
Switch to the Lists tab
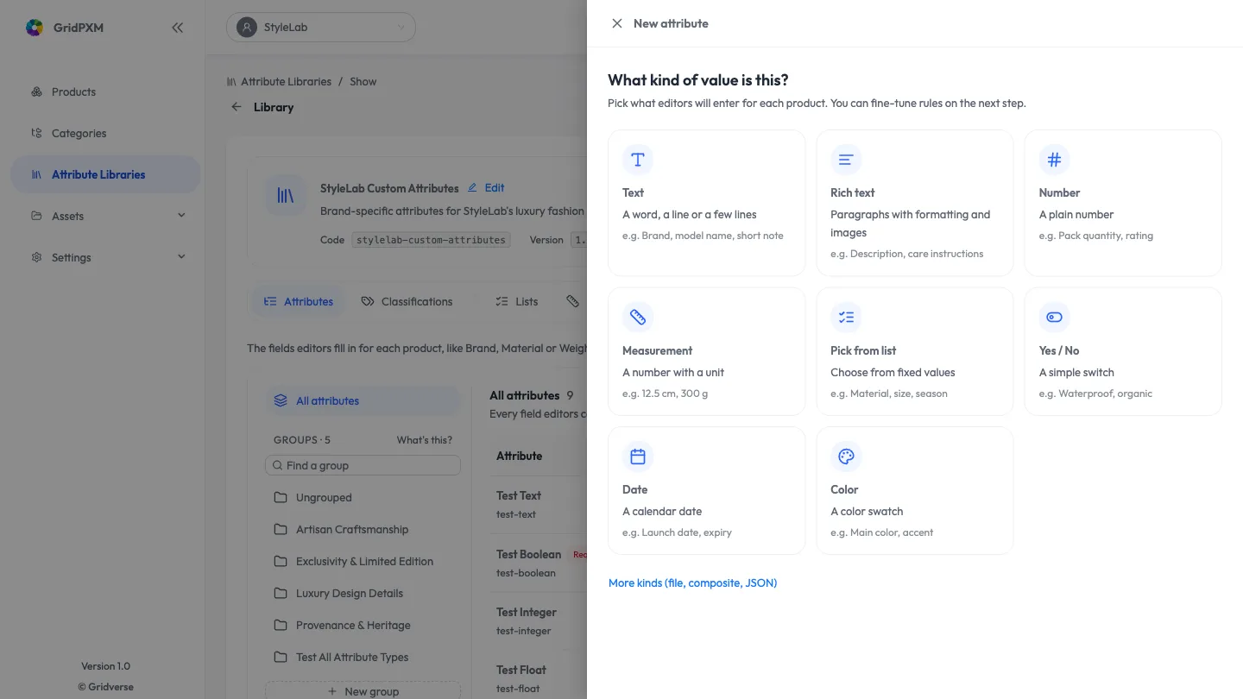pyautogui.click(x=517, y=301)
